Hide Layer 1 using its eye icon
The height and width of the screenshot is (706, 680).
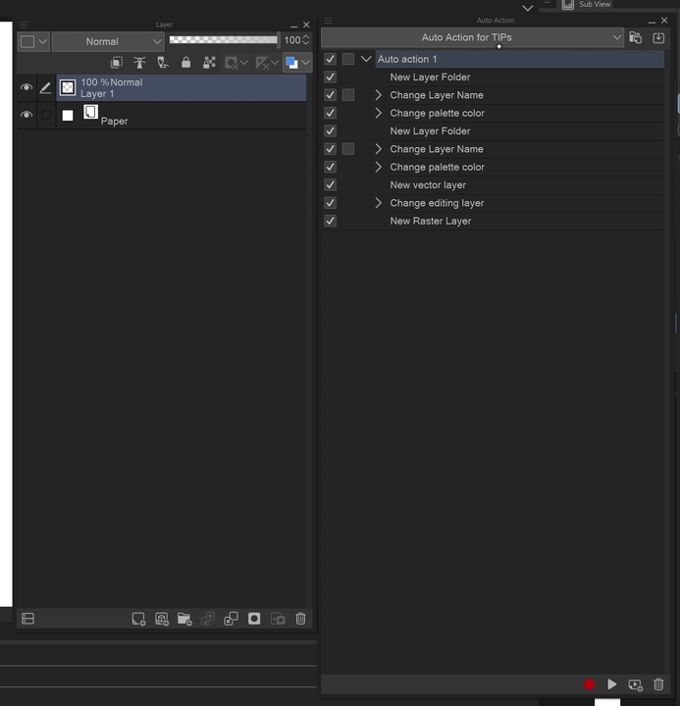click(x=26, y=87)
